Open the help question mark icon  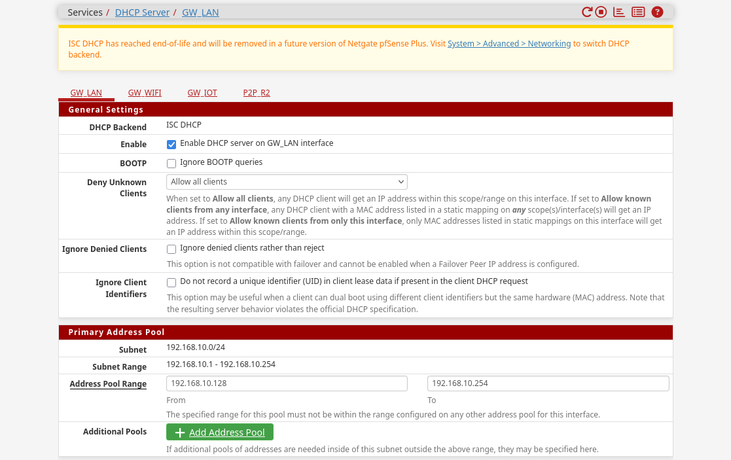(x=657, y=12)
